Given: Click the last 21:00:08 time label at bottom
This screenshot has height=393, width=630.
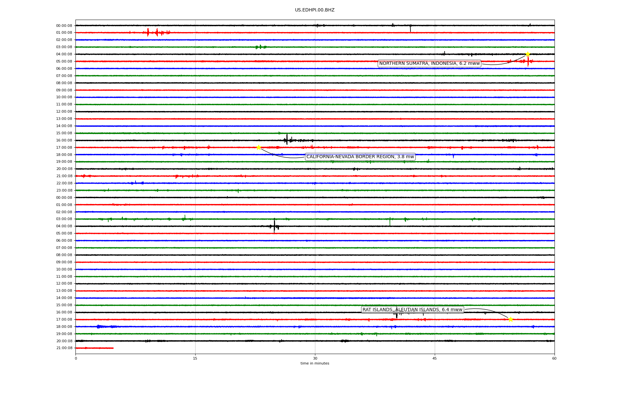Looking at the screenshot, I should (64, 348).
